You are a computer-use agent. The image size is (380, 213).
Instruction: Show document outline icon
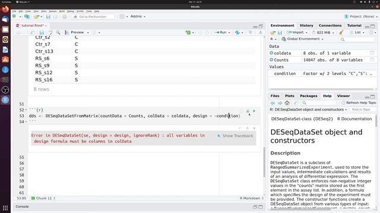click(x=250, y=33)
